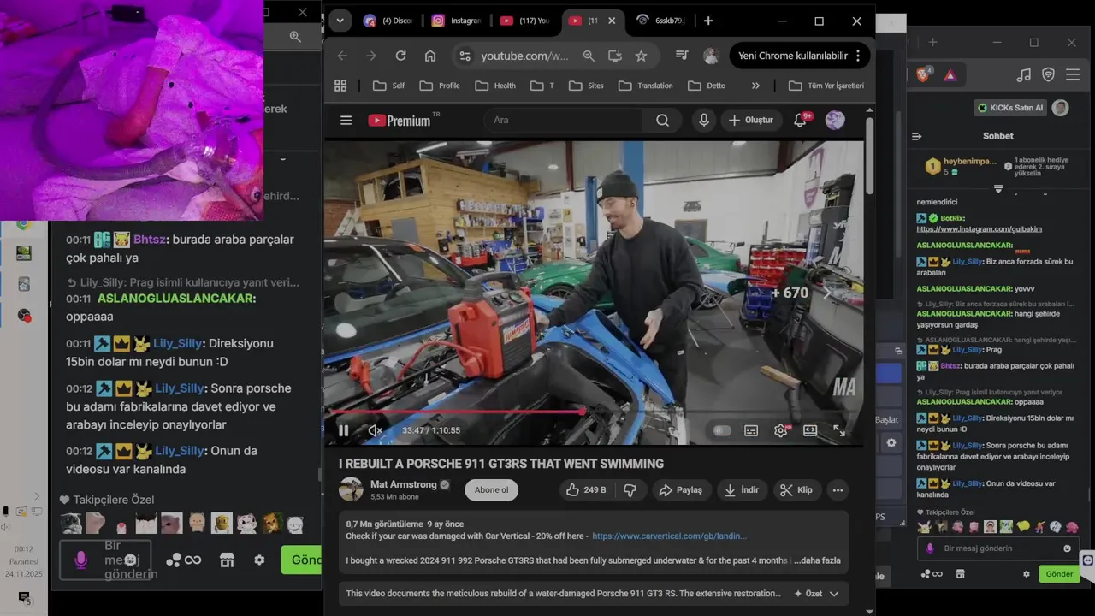The width and height of the screenshot is (1095, 616).
Task: Open chat settings gear in right window
Action: coord(1027,574)
